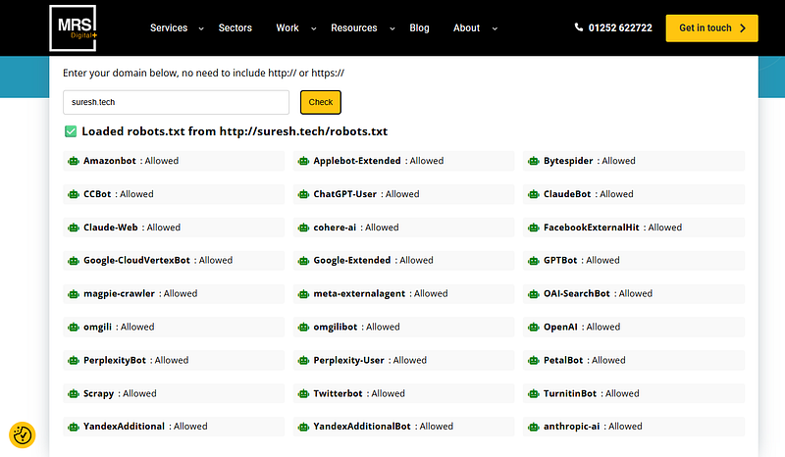Image resolution: width=785 pixels, height=457 pixels.
Task: Select the 'YandexAdditionalBot : Allowed' result text
Action: [384, 427]
